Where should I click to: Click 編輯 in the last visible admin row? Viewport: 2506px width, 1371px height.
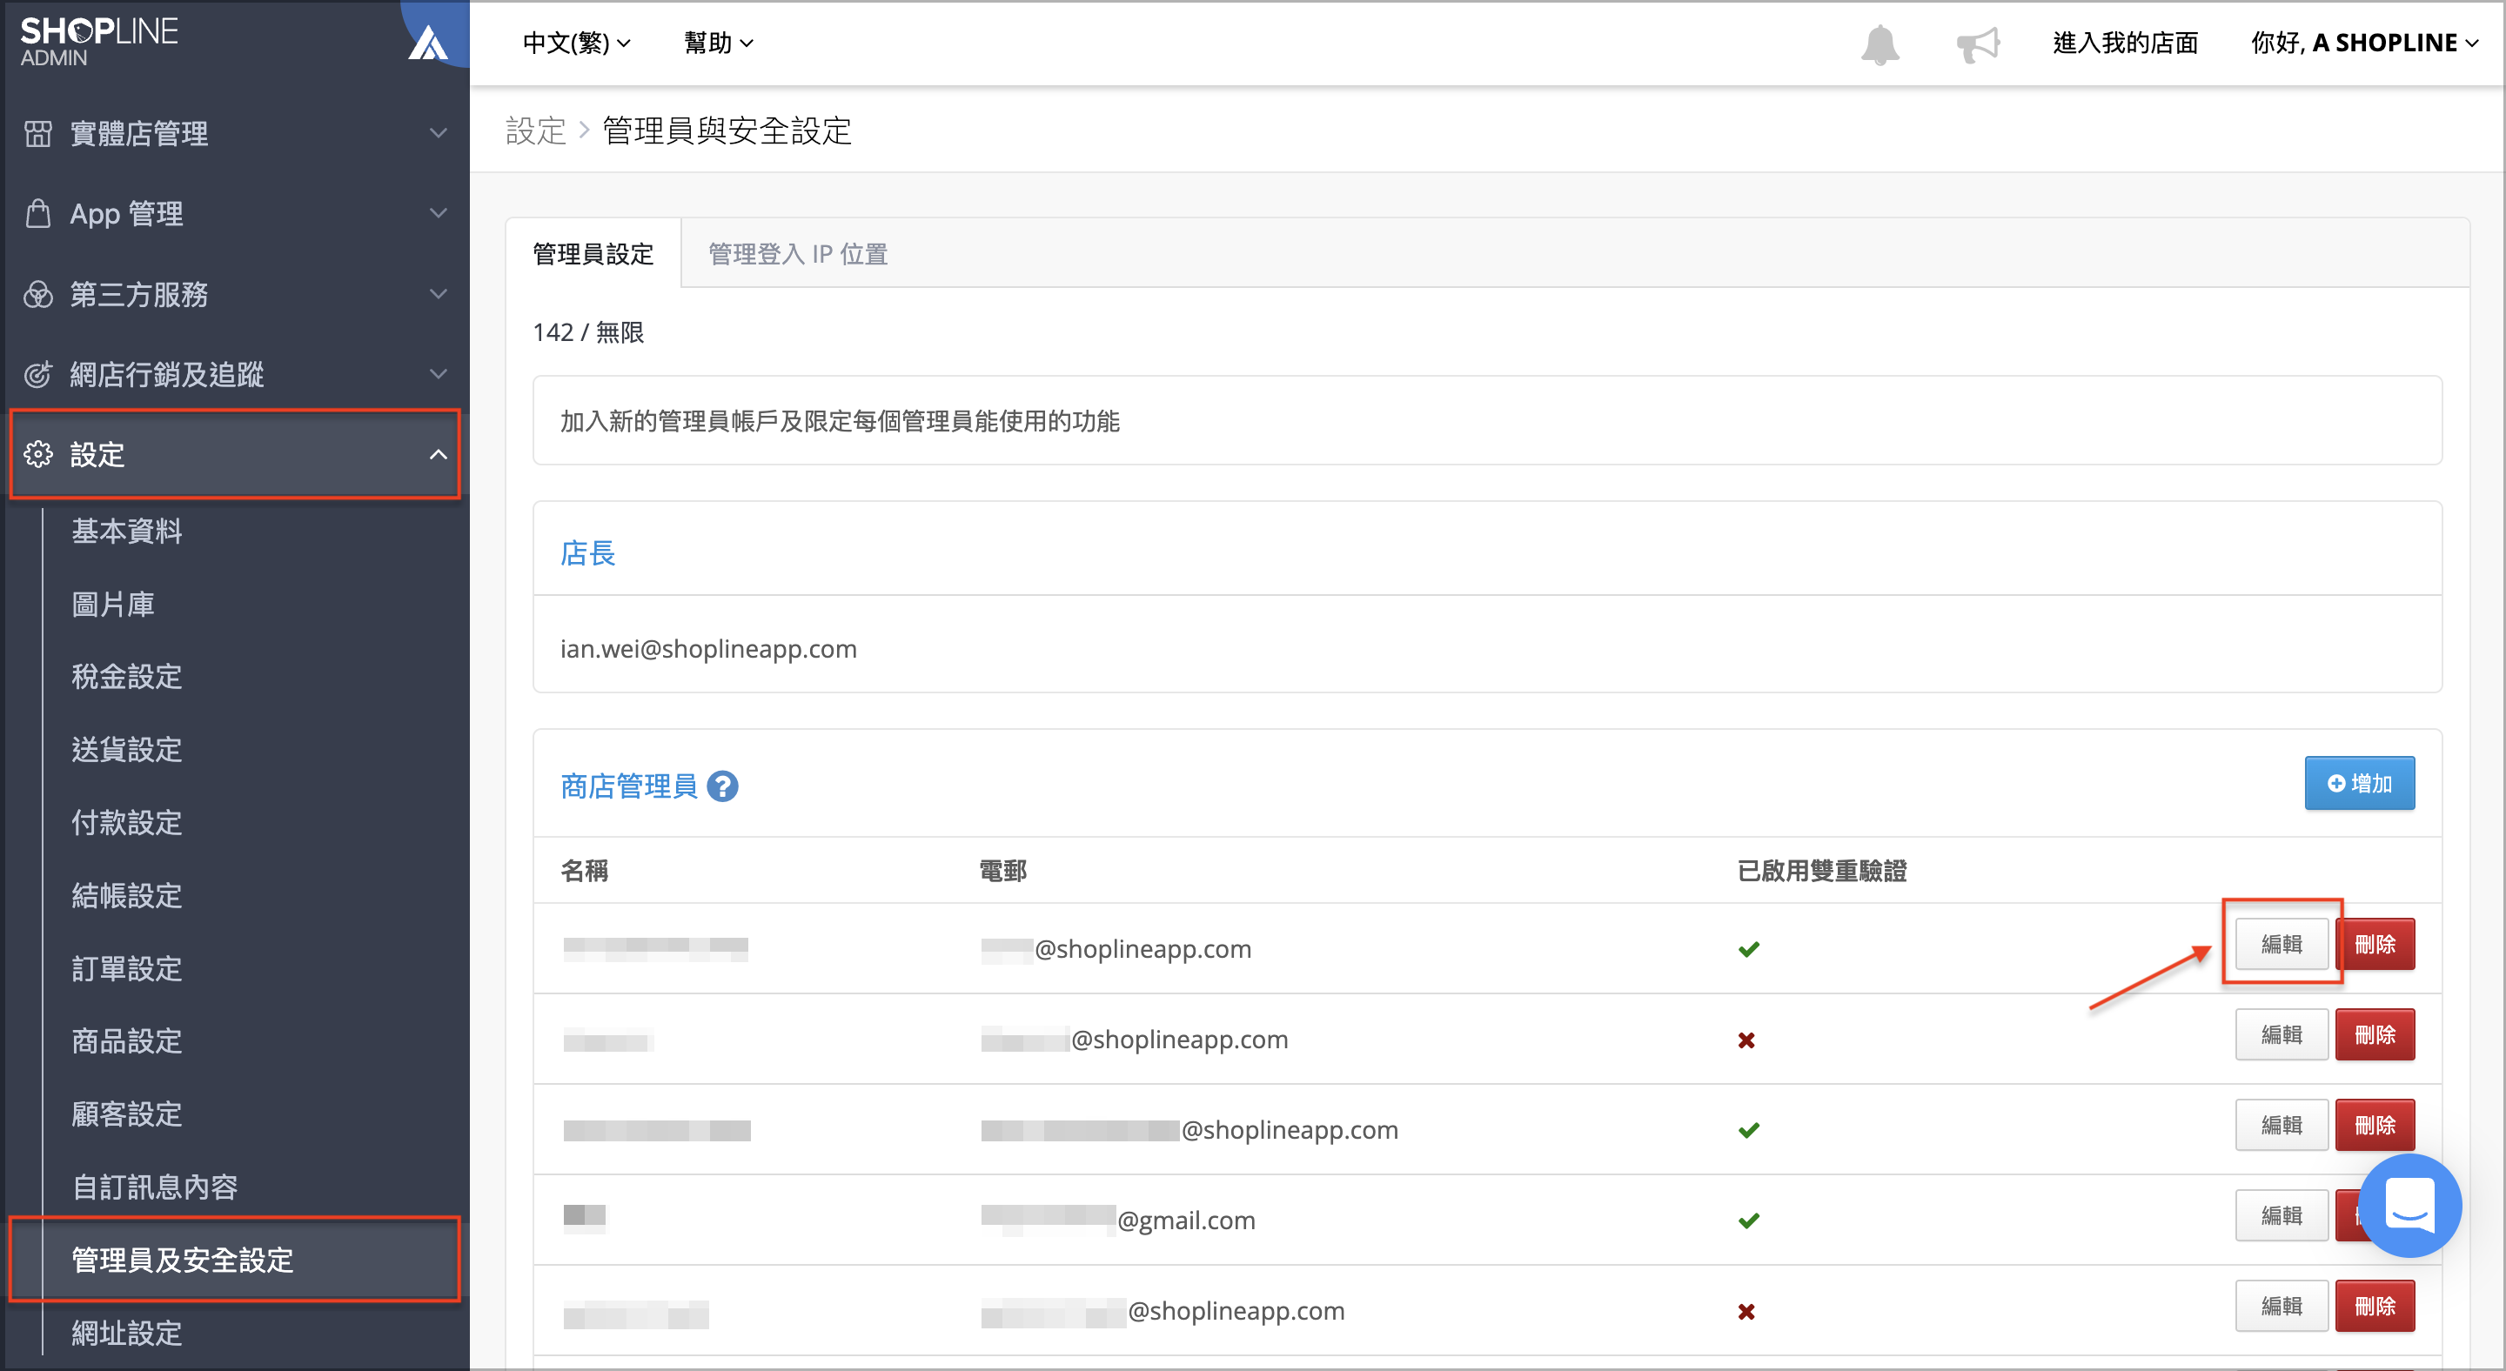click(x=2282, y=1305)
